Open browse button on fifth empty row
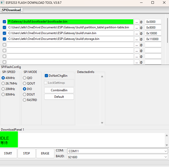 [137, 45]
